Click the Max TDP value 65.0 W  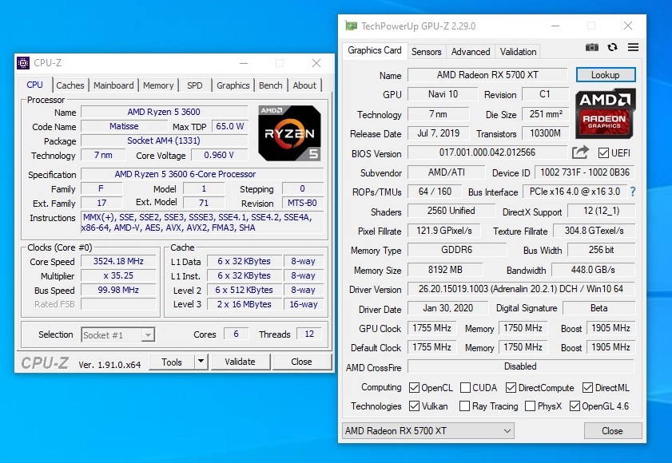[x=229, y=126]
